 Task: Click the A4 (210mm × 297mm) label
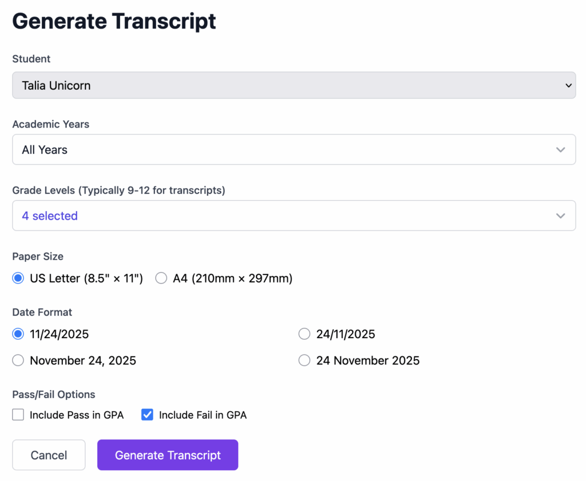point(232,279)
